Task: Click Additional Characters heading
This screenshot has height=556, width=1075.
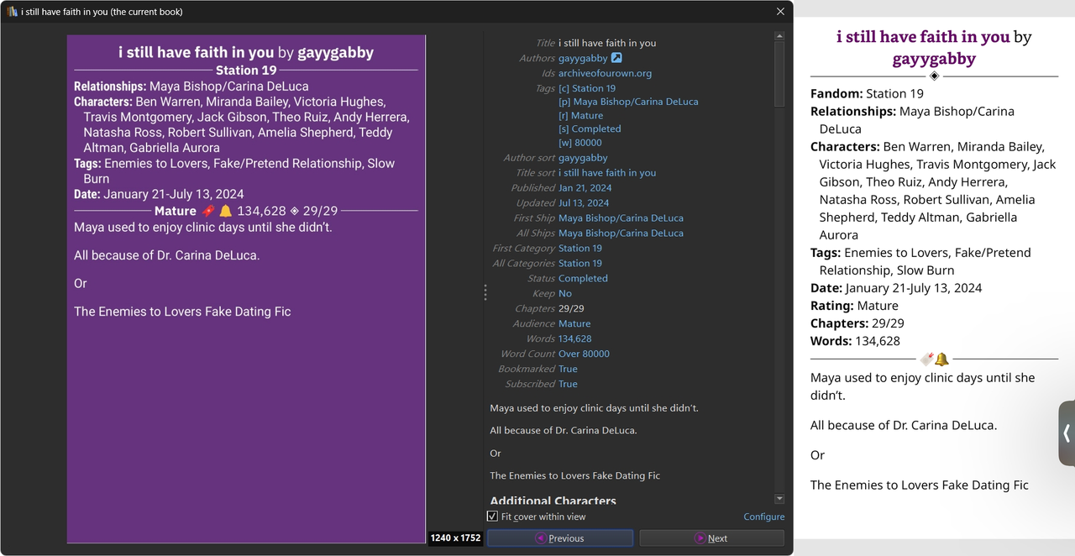Action: coord(553,501)
